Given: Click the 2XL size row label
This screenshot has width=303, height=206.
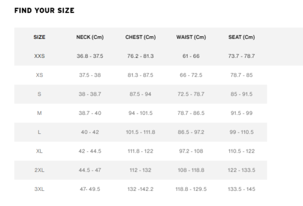Looking at the screenshot, I should pos(39,170).
